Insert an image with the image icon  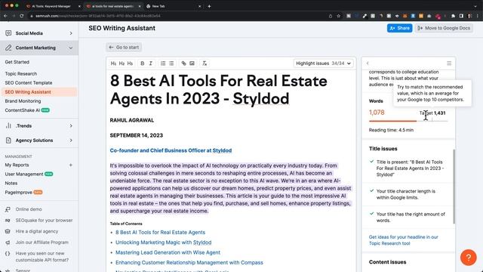(192, 63)
